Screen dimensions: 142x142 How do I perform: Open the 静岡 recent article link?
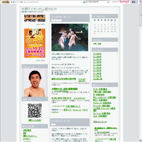(25, 133)
